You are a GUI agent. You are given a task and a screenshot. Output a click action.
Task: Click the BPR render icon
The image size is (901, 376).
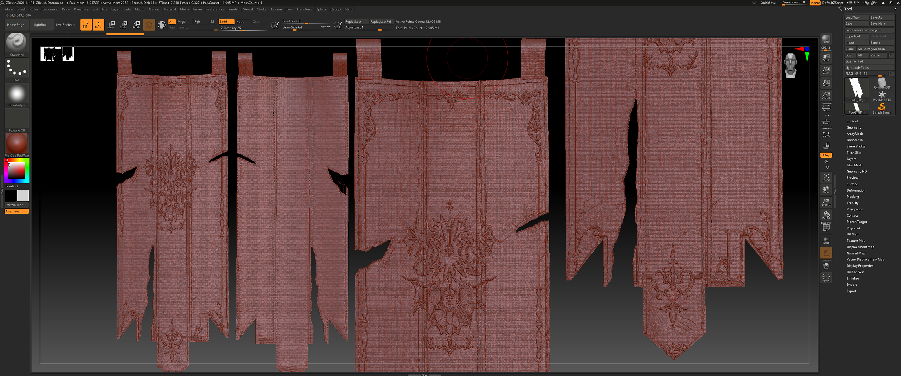pos(826,39)
